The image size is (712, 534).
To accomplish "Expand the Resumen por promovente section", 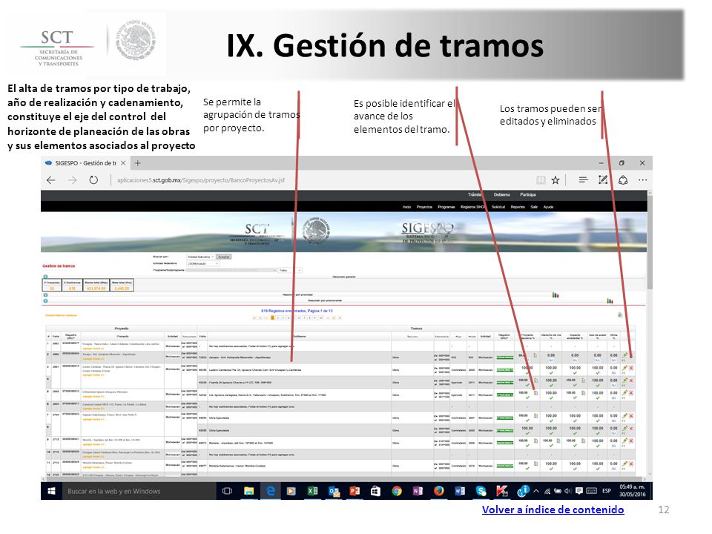I will 45,300.
